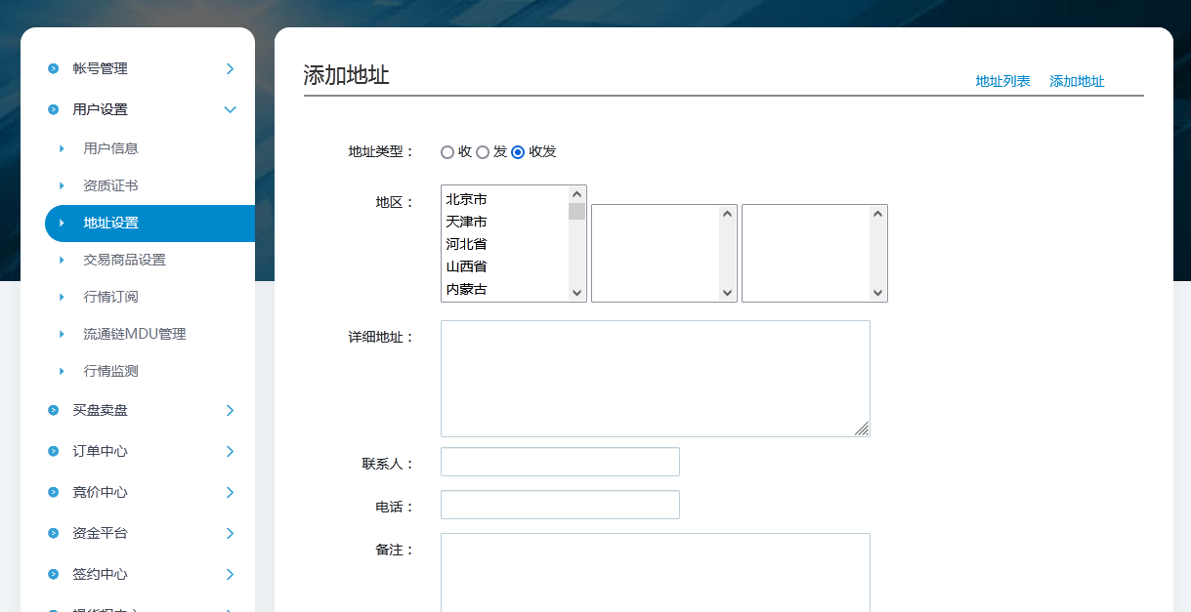Screen dimensions: 1191x612
Task: Click the bullet icon beside 帐号管理
Action: click(53, 68)
